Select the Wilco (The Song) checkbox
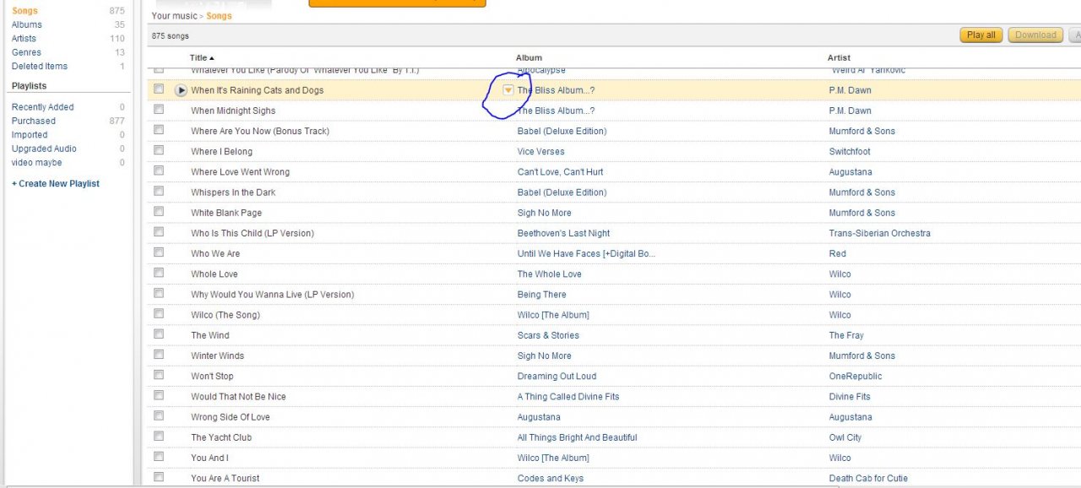1081x488 pixels. pyautogui.click(x=159, y=314)
